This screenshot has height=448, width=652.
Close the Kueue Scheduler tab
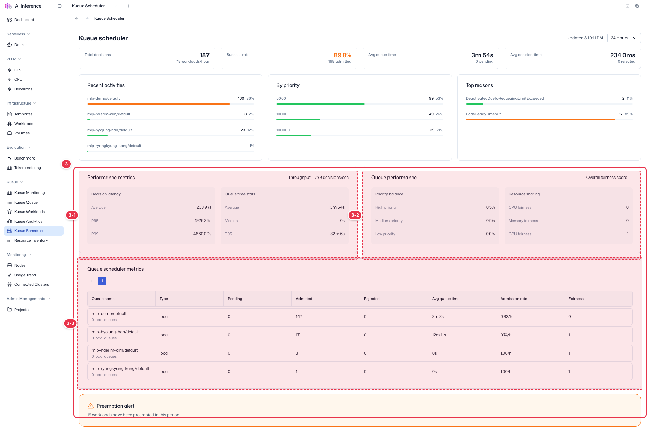[116, 6]
